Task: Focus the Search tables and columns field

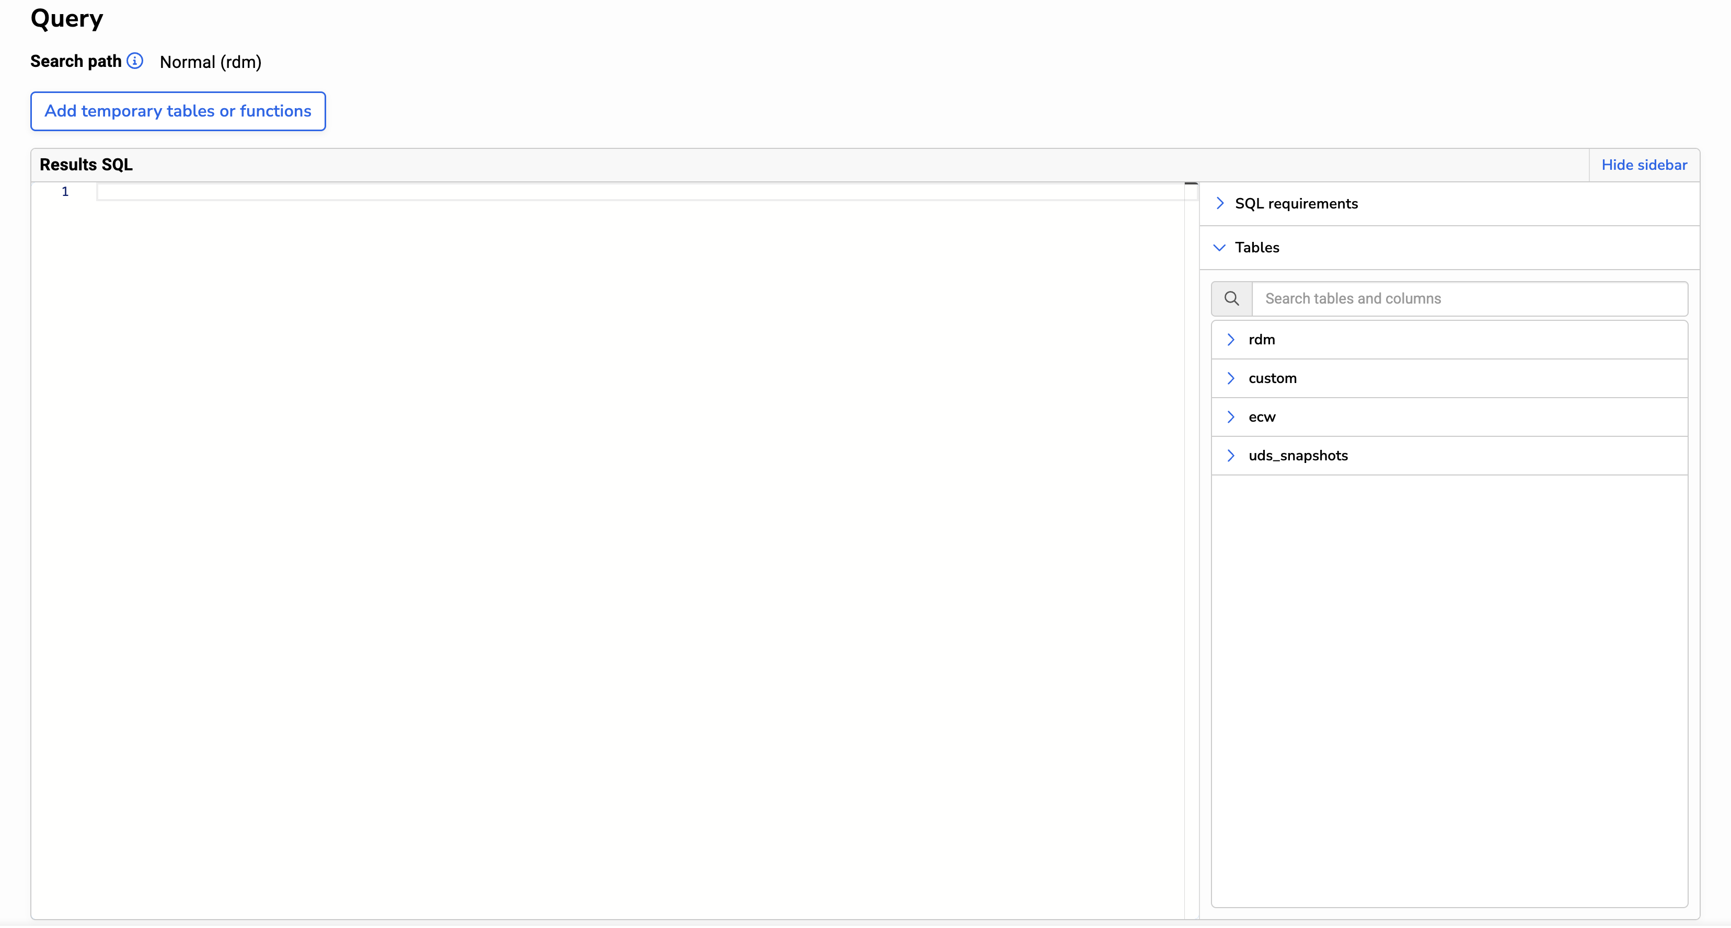Action: click(x=1469, y=299)
